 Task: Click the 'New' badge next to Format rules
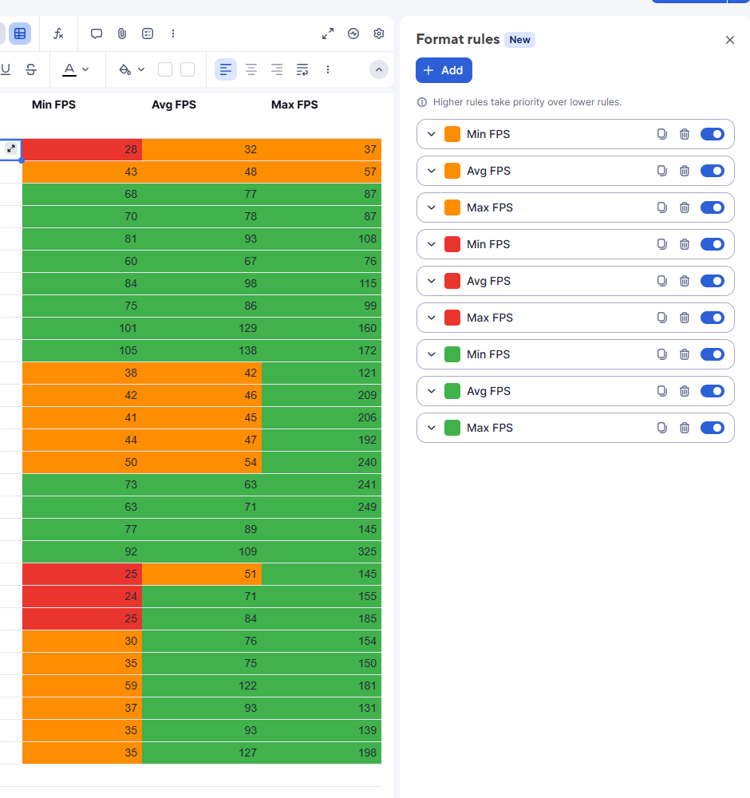point(519,40)
